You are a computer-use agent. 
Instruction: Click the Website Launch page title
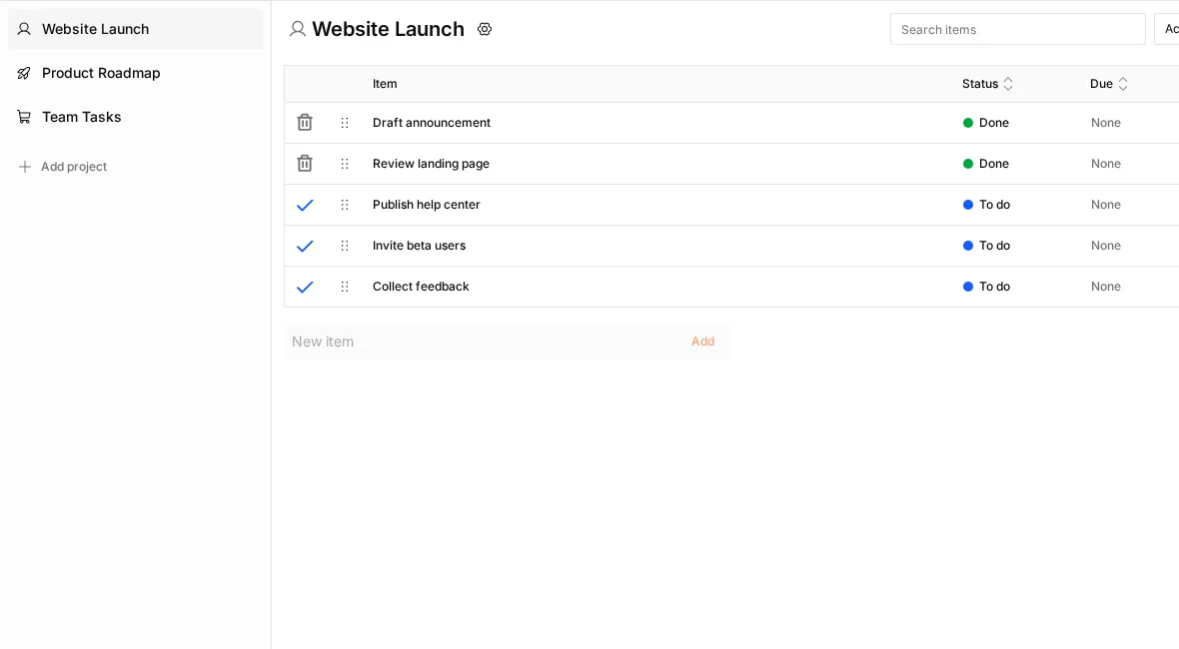388,29
